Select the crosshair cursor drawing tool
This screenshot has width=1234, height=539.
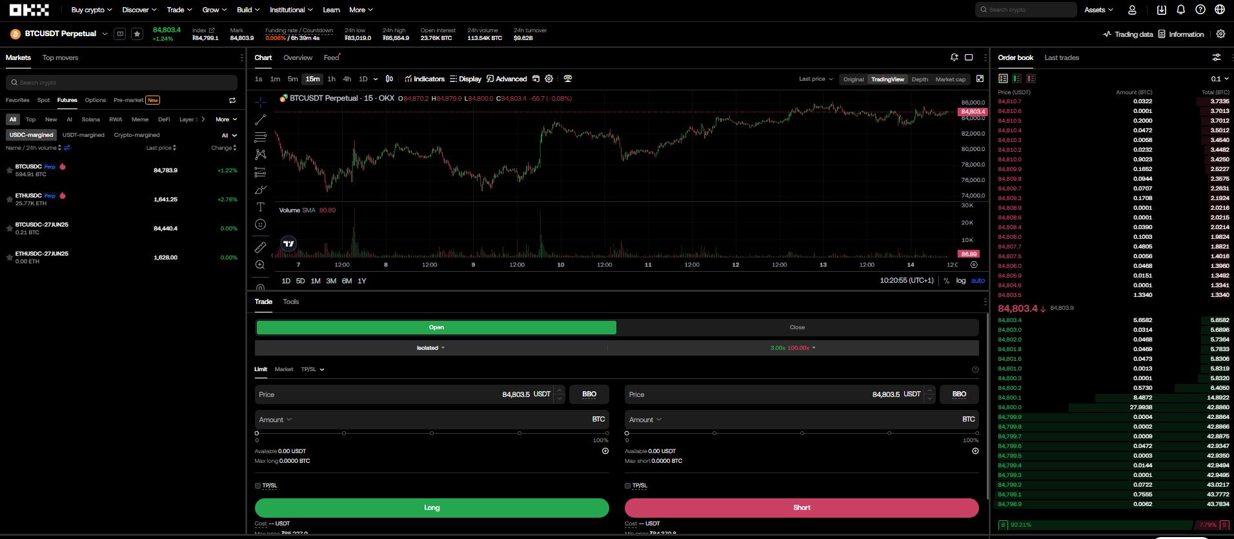tap(260, 102)
